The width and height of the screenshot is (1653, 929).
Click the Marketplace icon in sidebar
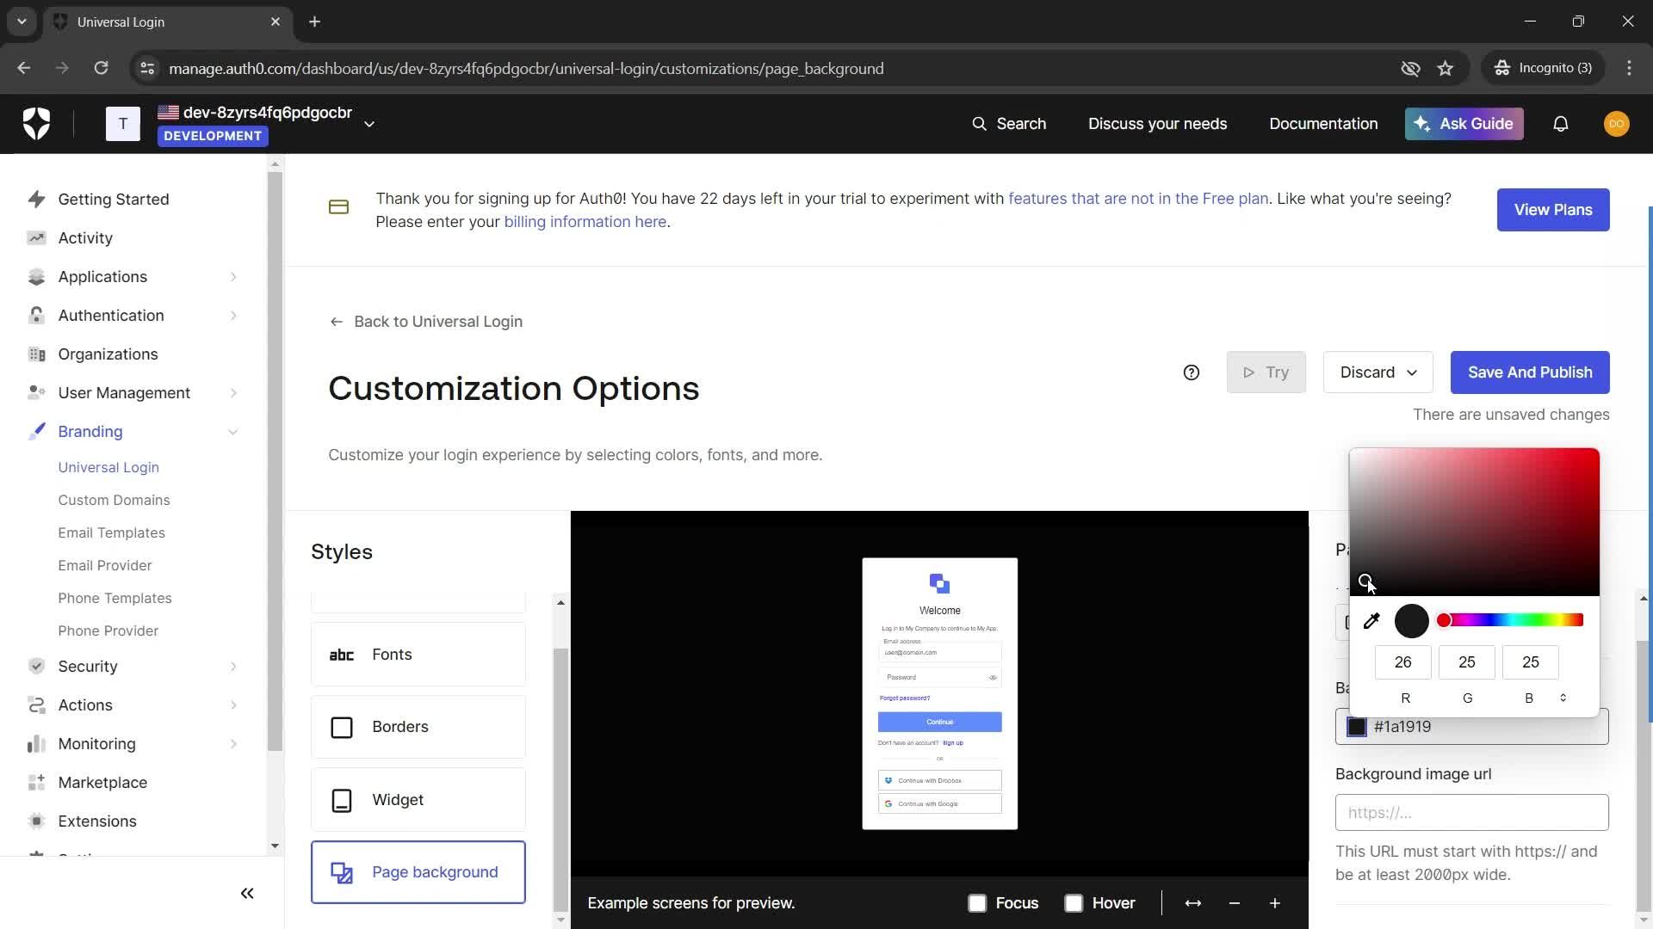(x=36, y=783)
